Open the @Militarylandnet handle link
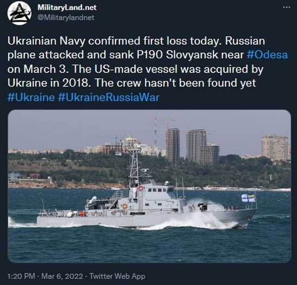Screen dimensions: 297x285 click(x=66, y=17)
